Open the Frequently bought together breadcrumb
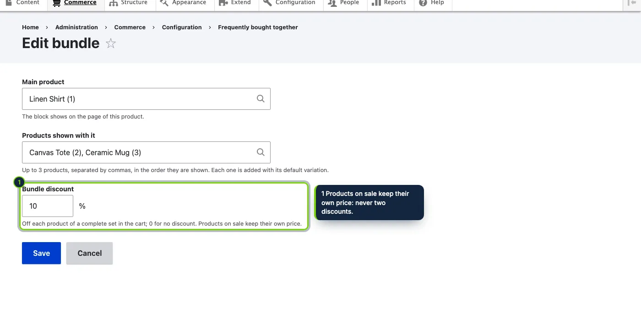The height and width of the screenshot is (319, 641). tap(258, 27)
